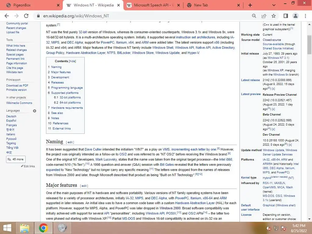This screenshot has height=234, width=312.
Task: Close the New Tab tab
Action: (239, 5)
